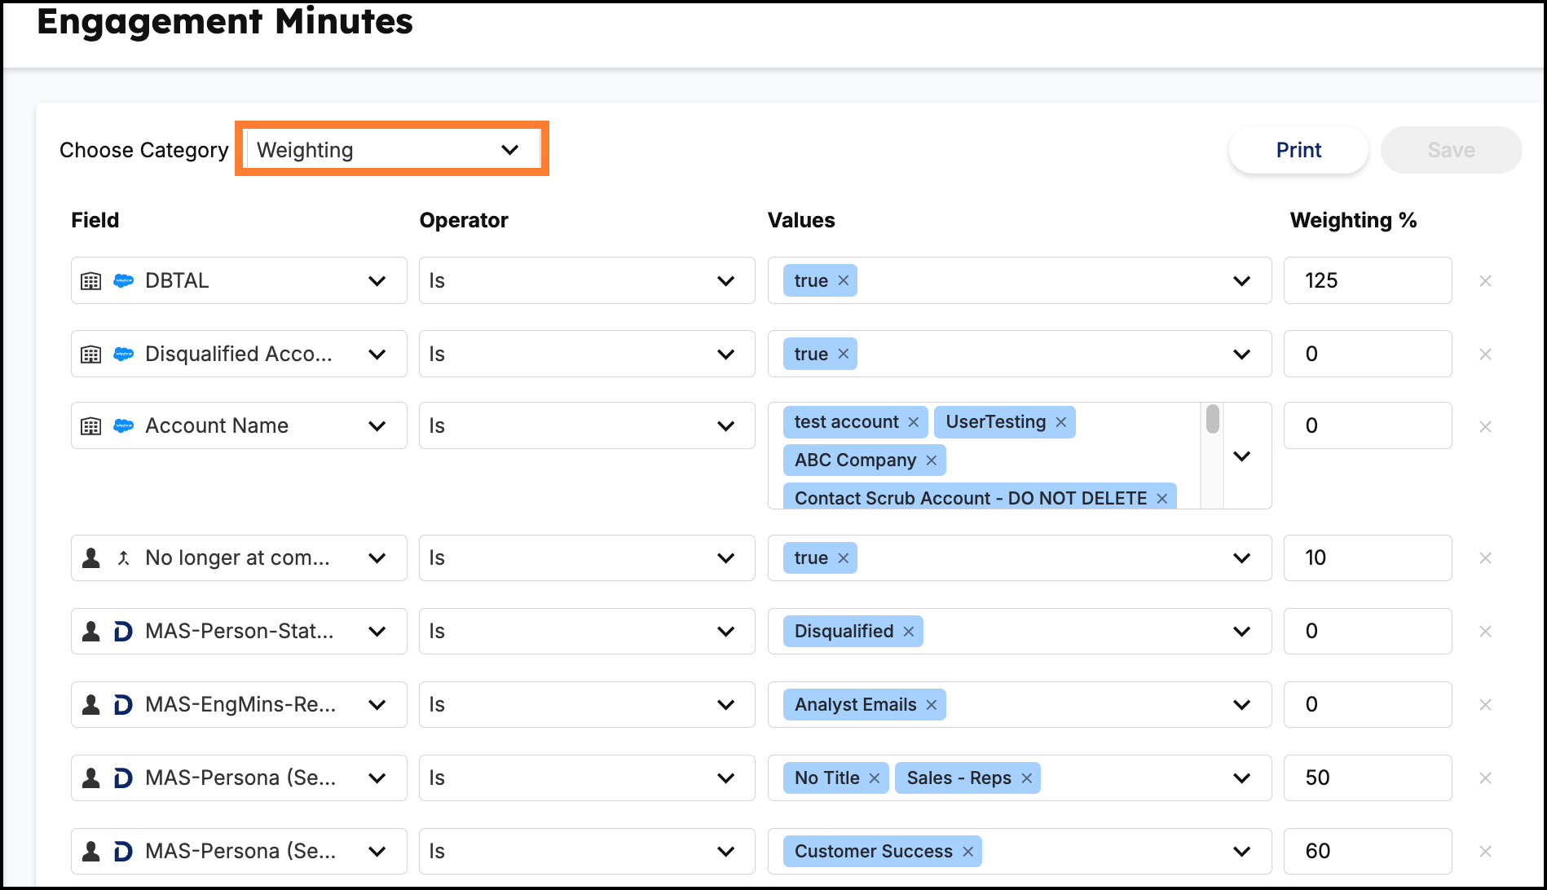The height and width of the screenshot is (890, 1547).
Task: Delete the MAS-EngMins-Re... rule row
Action: [x=1486, y=704]
